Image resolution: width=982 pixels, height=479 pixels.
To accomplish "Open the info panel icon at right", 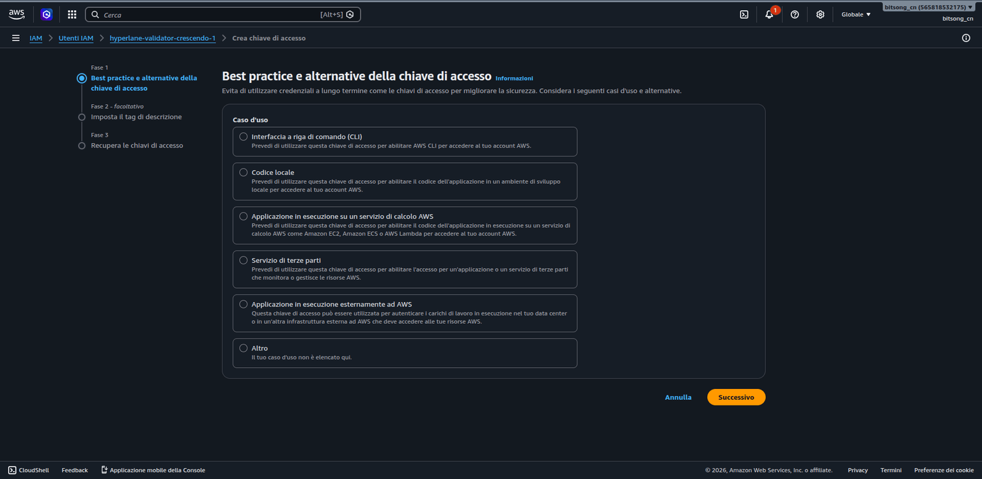I will tap(966, 38).
